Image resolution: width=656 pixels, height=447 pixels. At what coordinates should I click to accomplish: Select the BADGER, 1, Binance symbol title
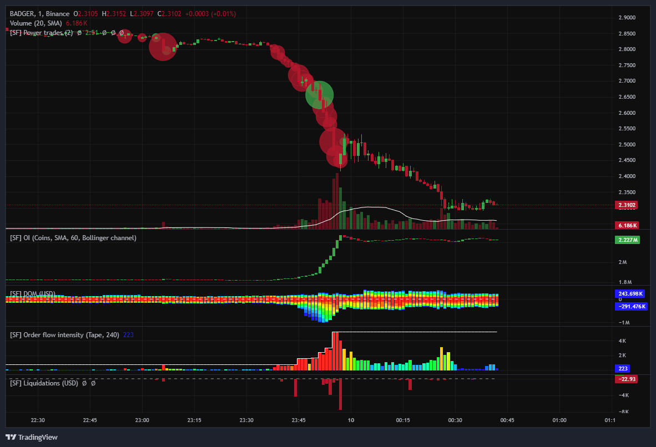40,14
